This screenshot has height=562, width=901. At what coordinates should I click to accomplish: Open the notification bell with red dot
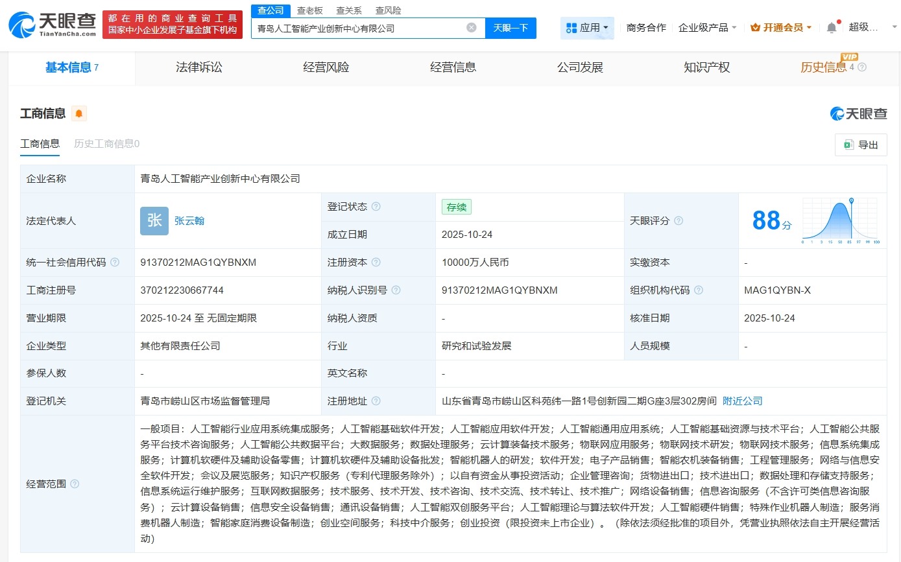point(831,27)
